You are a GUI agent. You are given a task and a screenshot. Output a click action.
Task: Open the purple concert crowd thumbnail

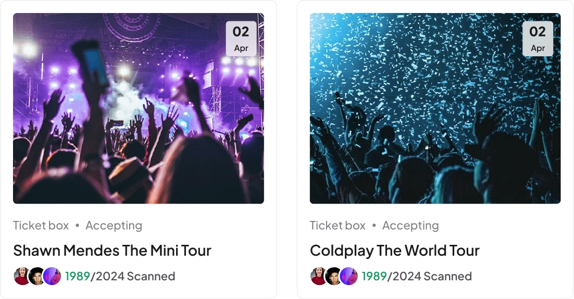click(x=139, y=108)
